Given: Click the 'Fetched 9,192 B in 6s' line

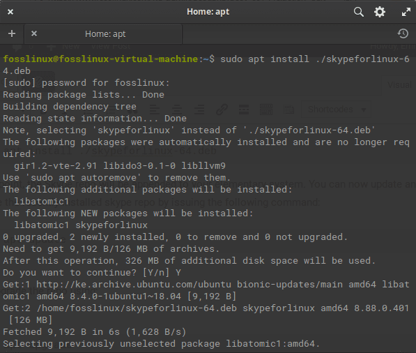Looking at the screenshot, I should click(x=95, y=332).
